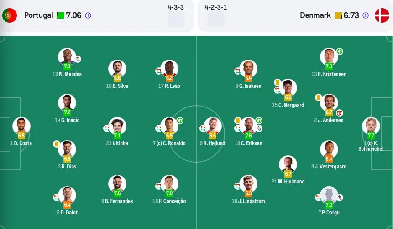Click Denmark team name in header
The width and height of the screenshot is (393, 229).
pos(315,15)
